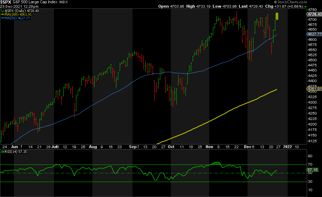Click the $SPX ticker symbol title
The height and width of the screenshot is (197, 322).
(x=5, y=2)
